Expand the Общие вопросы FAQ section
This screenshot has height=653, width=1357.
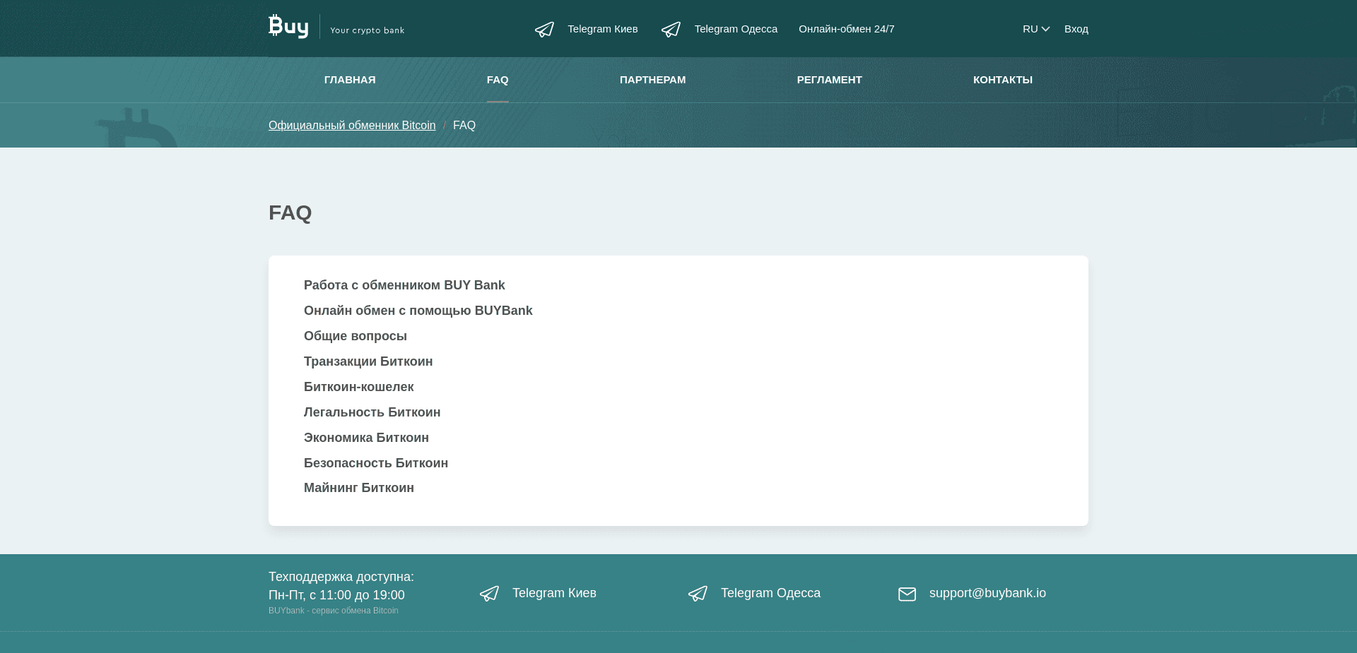356,336
